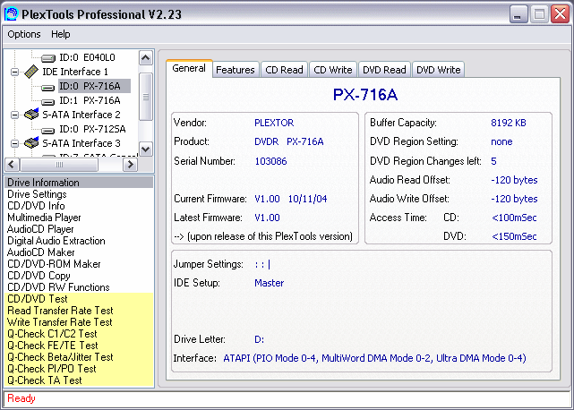The image size is (574, 410).
Task: Collapse the S-ATA Interface 2 node
Action: click(14, 115)
